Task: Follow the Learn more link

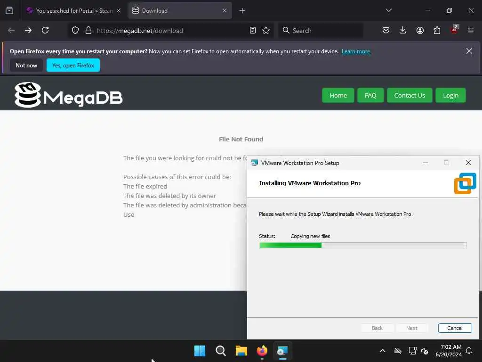Action: tap(356, 51)
